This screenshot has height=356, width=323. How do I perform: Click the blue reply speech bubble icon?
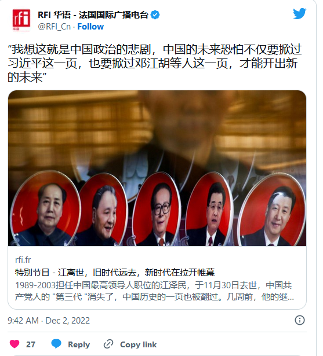point(56,344)
